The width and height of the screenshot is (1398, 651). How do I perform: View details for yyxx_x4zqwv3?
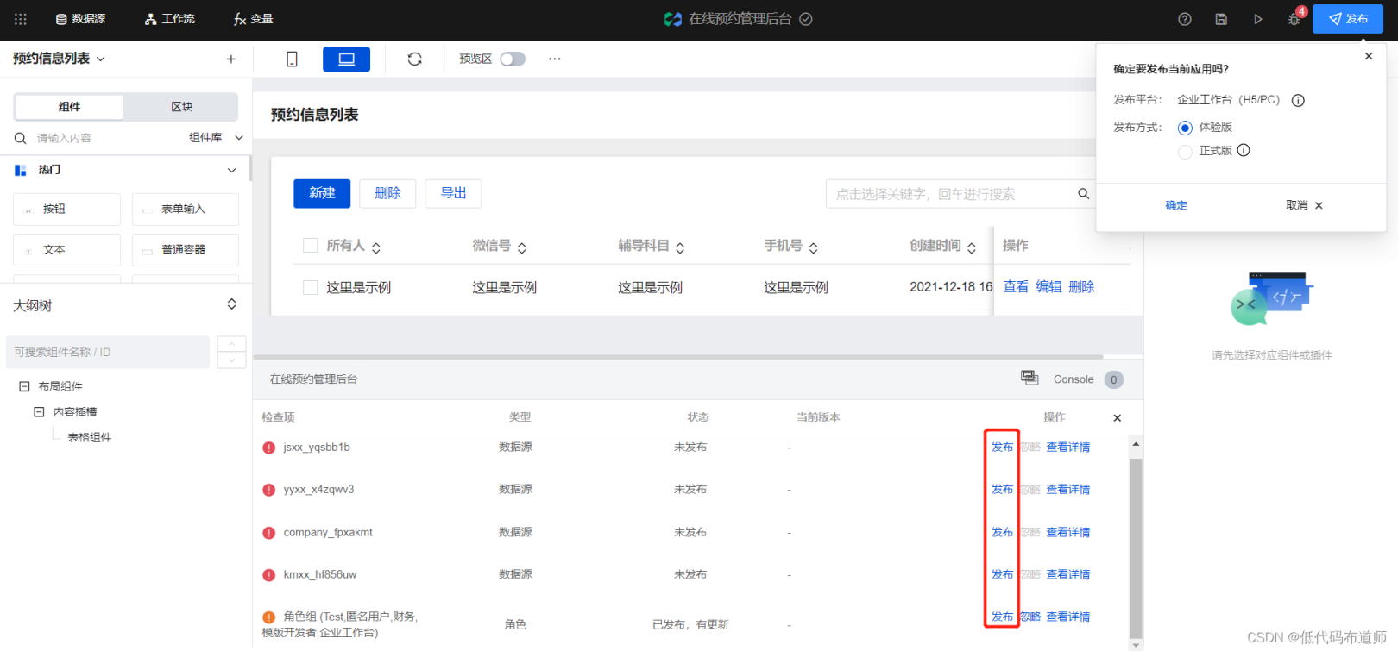coord(1068,490)
